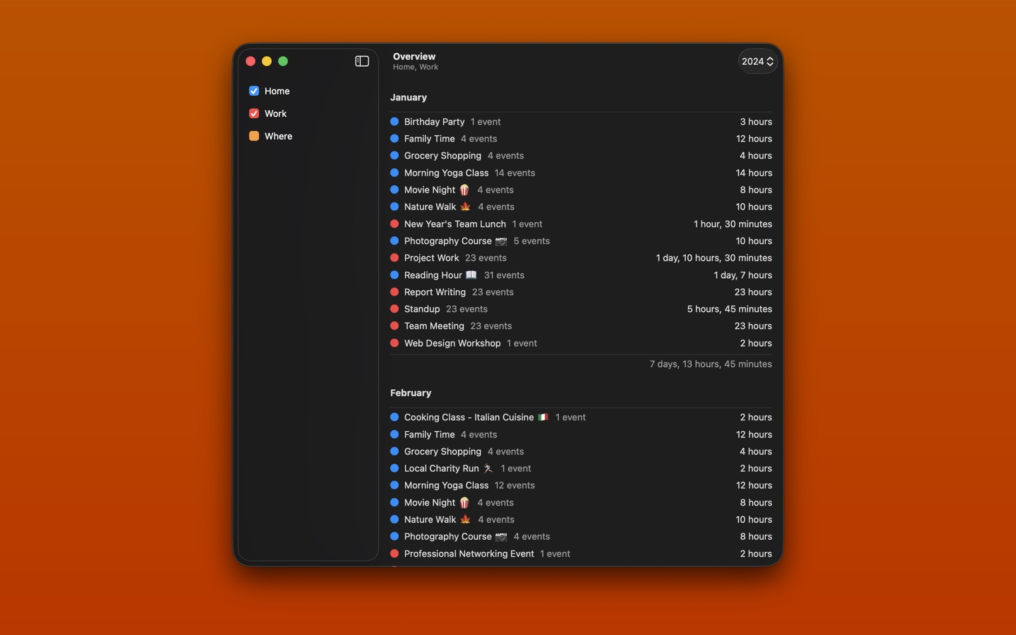
Task: Click the red dot beside Team Meeting
Action: tap(394, 326)
